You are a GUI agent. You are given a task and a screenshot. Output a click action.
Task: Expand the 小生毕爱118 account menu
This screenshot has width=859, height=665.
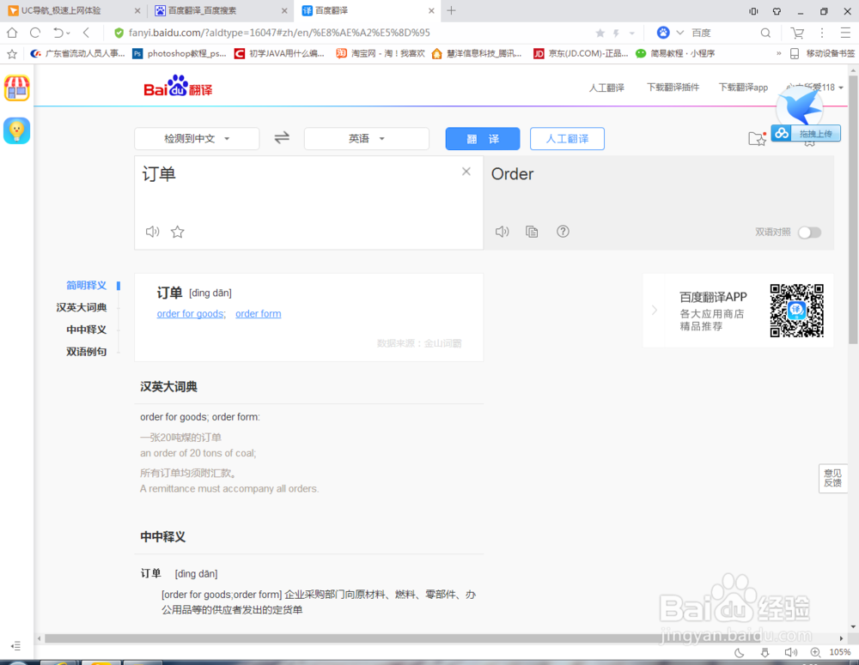(814, 87)
